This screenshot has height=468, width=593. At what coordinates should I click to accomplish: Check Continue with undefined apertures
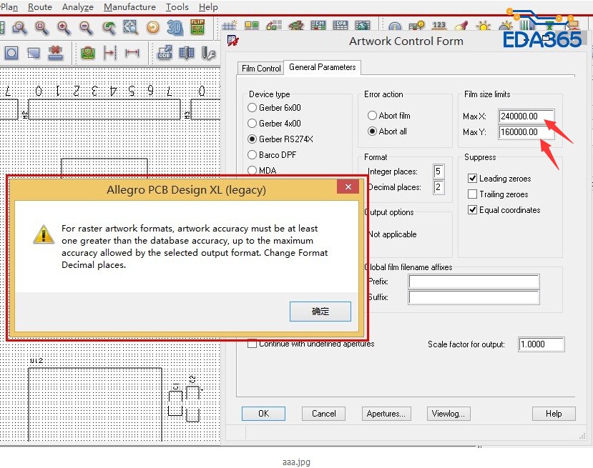click(252, 344)
